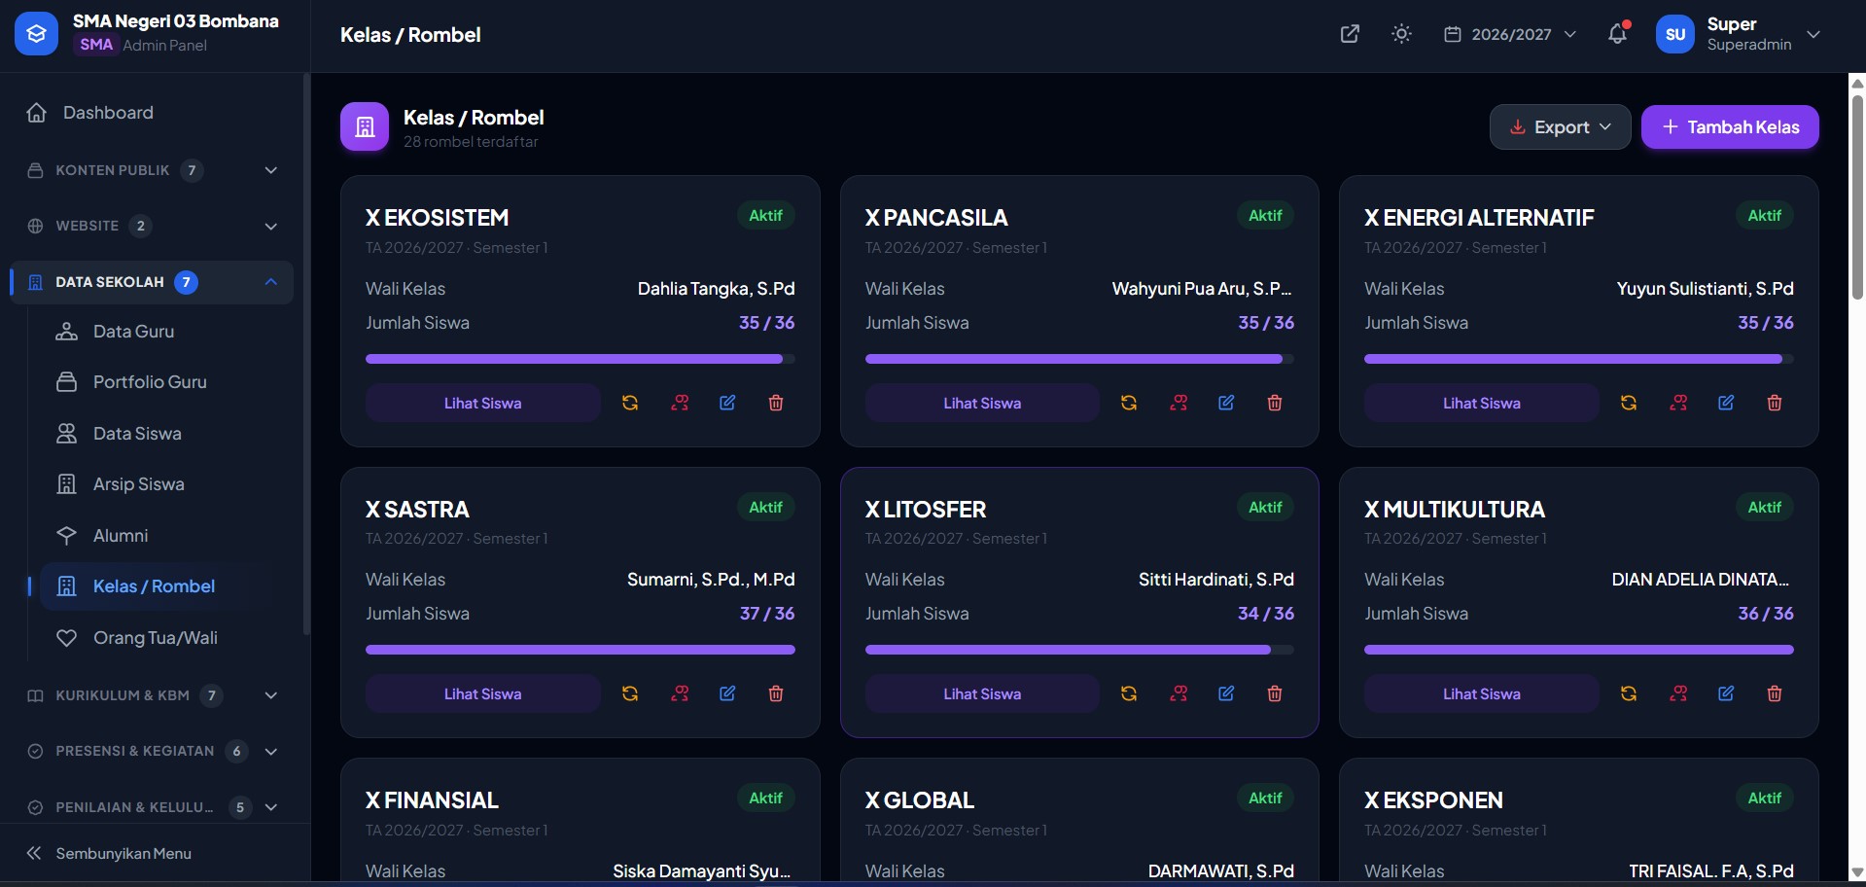Click the students group icon on X EKOSISTEM card

(680, 403)
